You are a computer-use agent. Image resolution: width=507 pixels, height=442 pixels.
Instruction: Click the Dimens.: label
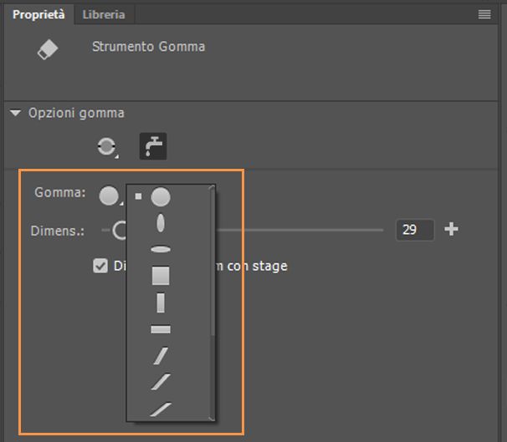pos(57,231)
